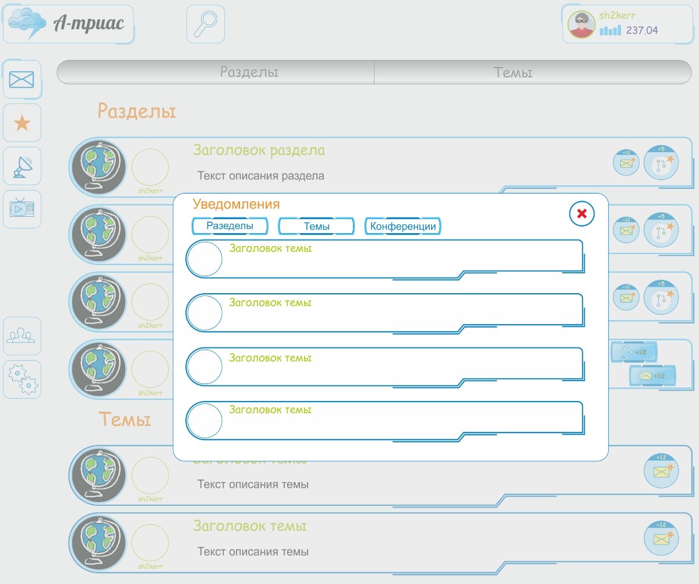Select the Конференции notifications tab

(403, 226)
